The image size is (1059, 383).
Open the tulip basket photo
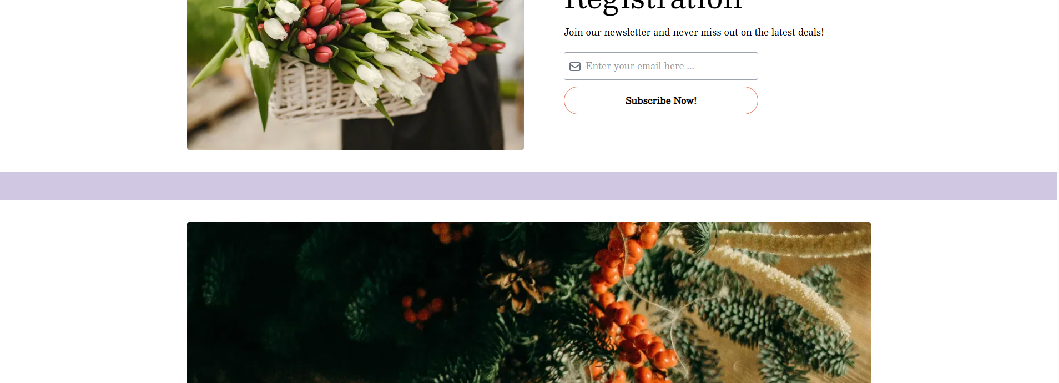tap(355, 75)
